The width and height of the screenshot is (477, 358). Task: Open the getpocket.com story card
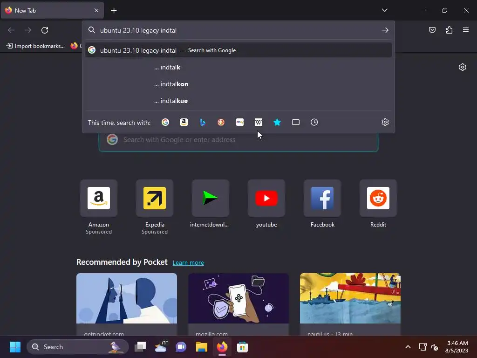[x=127, y=304]
